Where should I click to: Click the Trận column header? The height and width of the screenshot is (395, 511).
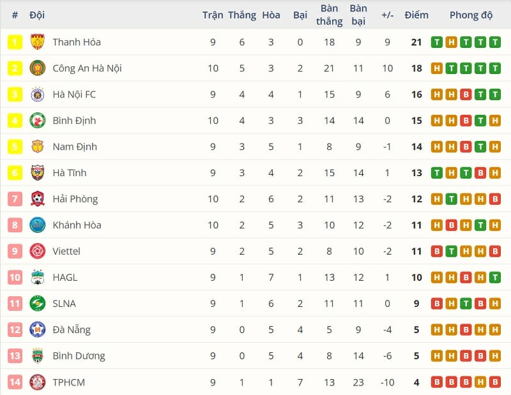point(213,15)
